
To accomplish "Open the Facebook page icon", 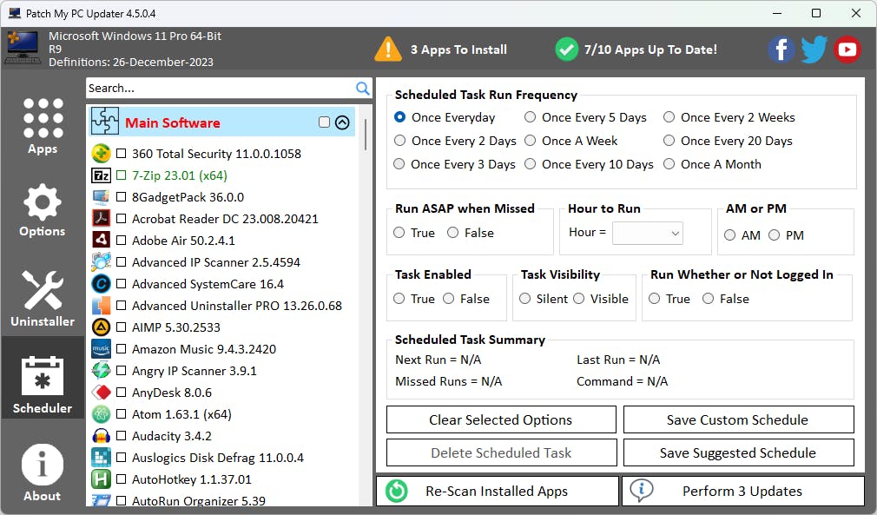I will point(781,50).
